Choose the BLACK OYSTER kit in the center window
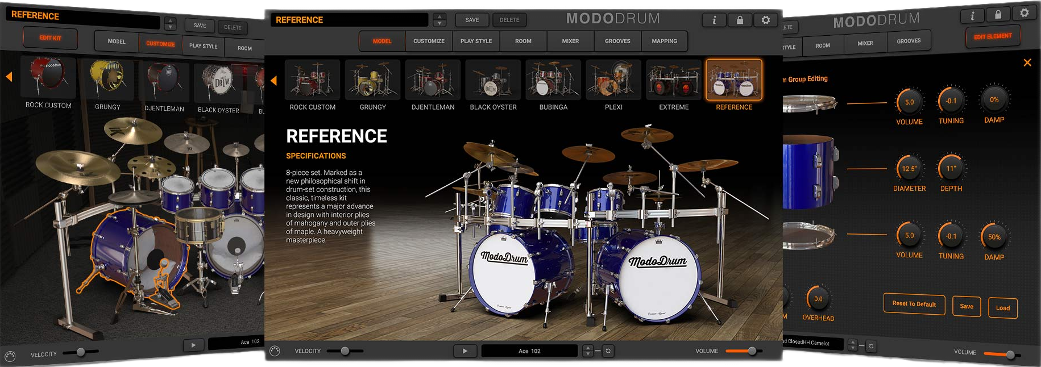Image resolution: width=1041 pixels, height=367 pixels. tap(493, 80)
